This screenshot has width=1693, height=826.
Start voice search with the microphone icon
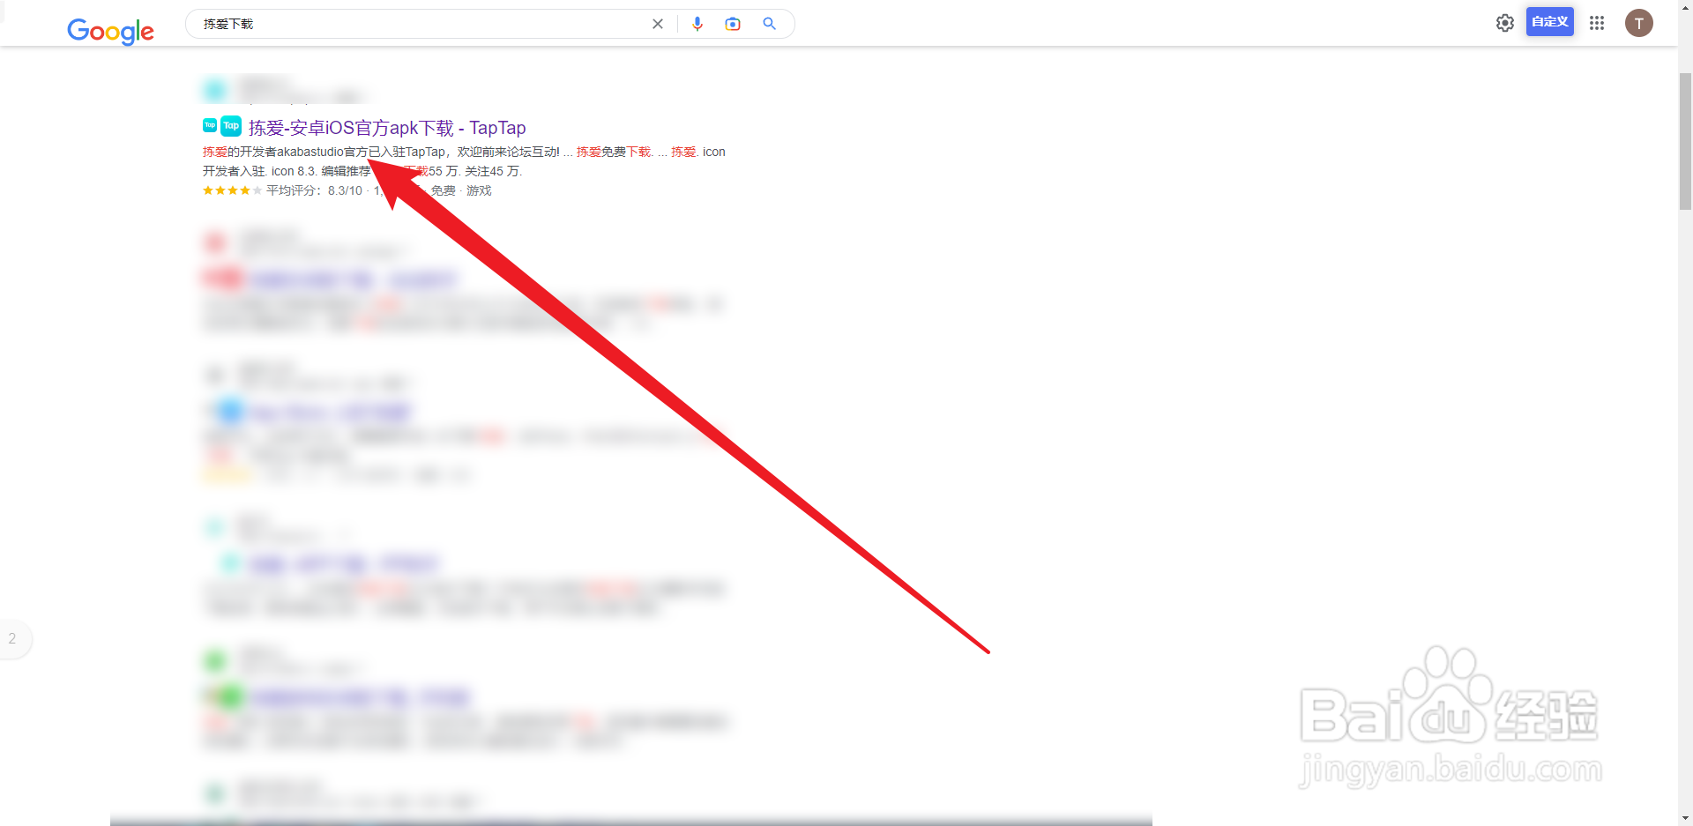[x=697, y=24]
